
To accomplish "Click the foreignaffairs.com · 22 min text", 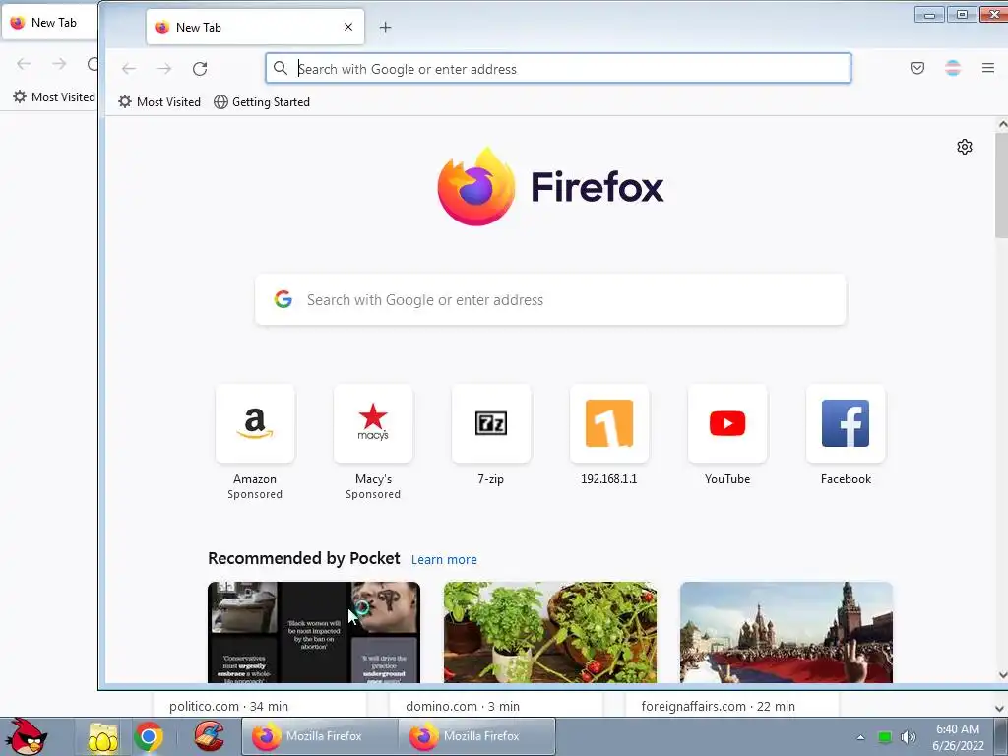I will click(718, 707).
